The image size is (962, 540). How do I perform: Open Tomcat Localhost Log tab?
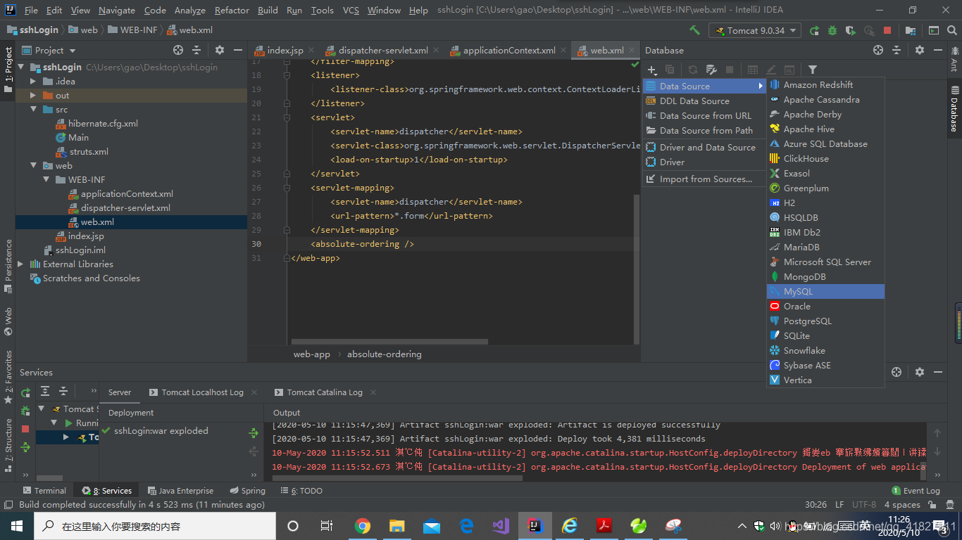coord(201,392)
